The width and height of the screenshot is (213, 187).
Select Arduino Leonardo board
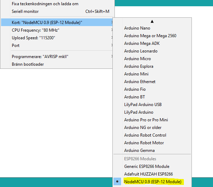pos(152,51)
